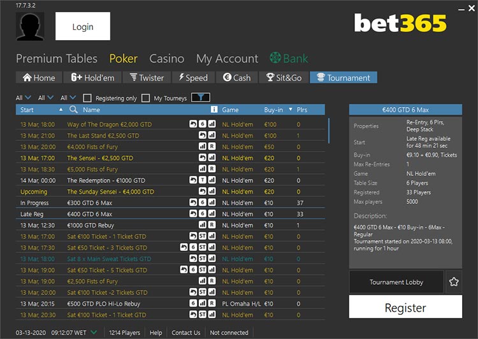Click the Help link
478x339 pixels.
(x=156, y=333)
